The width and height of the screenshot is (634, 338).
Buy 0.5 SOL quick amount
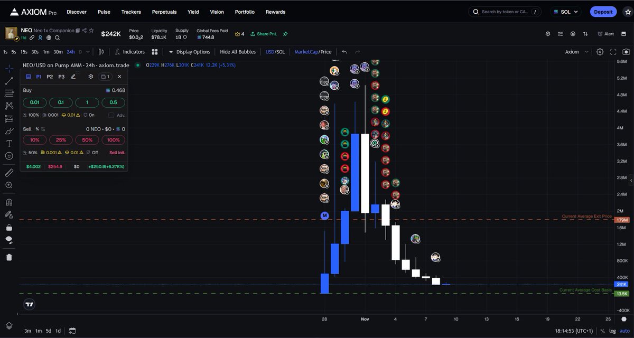[x=113, y=102]
